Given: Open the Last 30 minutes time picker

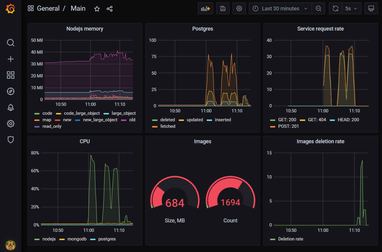Looking at the screenshot, I should point(280,9).
